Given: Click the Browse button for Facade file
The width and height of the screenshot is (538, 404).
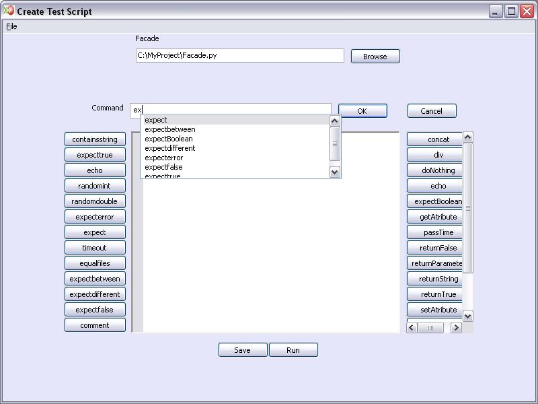Looking at the screenshot, I should pyautogui.click(x=375, y=57).
